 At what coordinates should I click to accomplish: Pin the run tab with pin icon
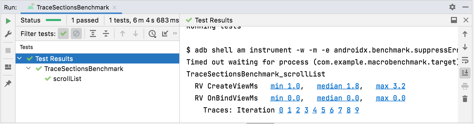coord(8,83)
